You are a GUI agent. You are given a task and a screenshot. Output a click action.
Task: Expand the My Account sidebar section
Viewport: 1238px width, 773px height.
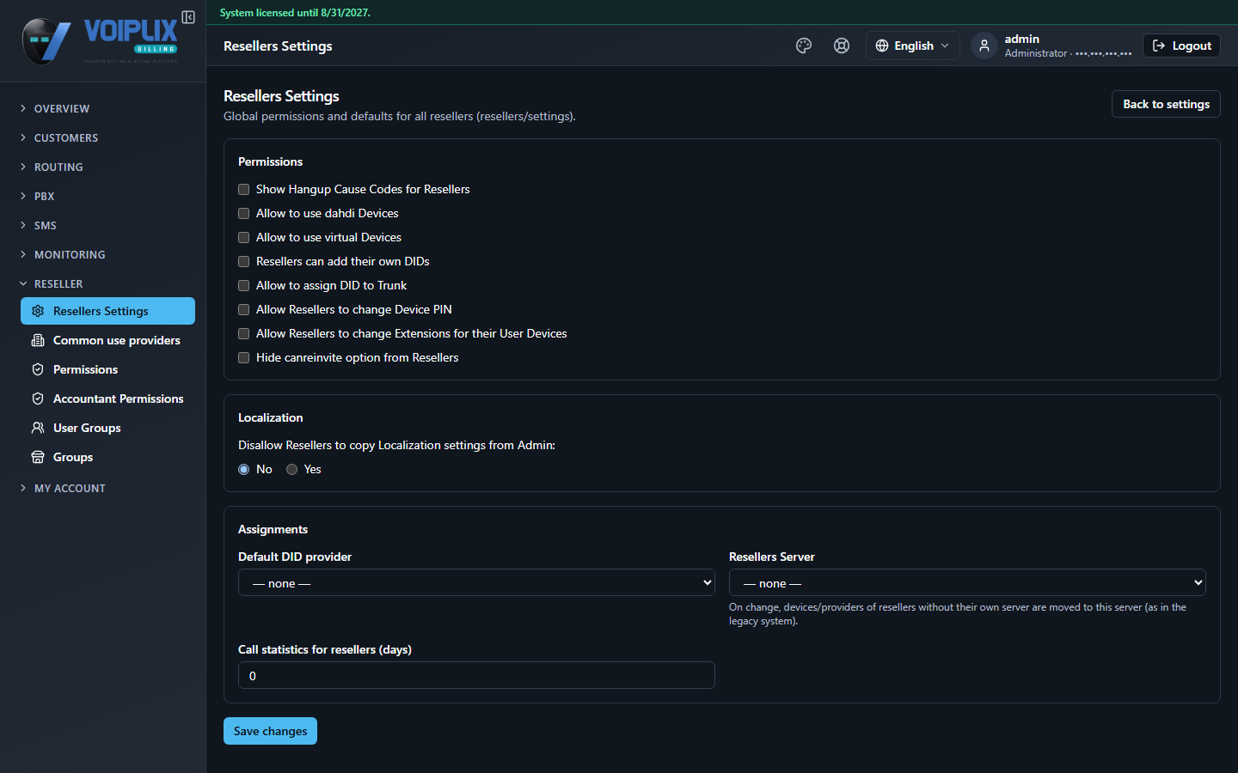pos(103,488)
